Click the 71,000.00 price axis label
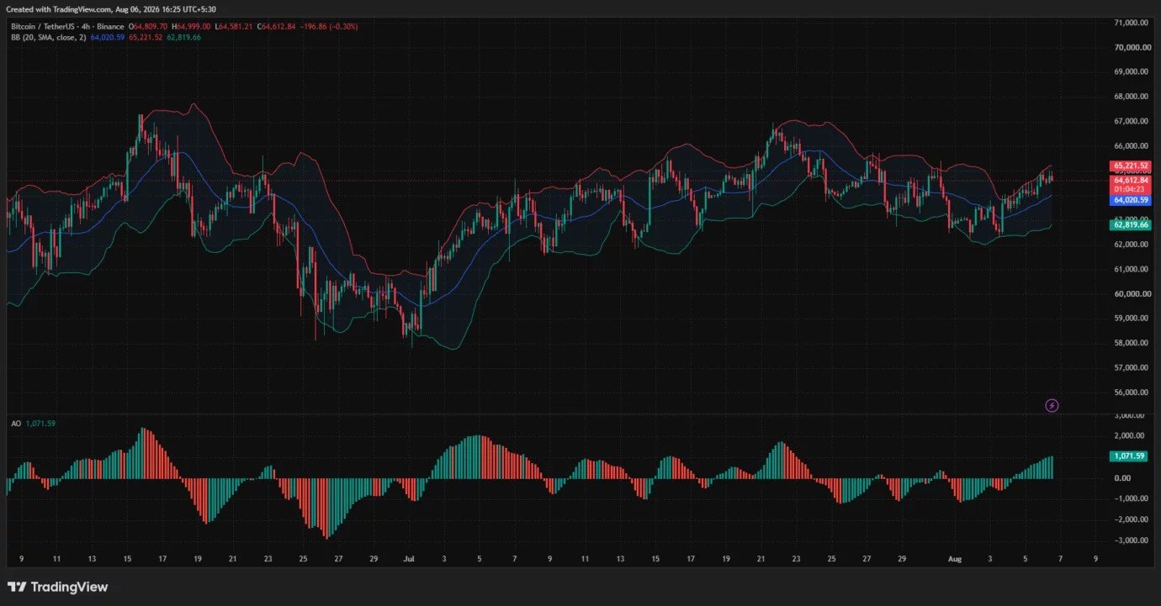Screen dimensions: 1161x606 1132,23
